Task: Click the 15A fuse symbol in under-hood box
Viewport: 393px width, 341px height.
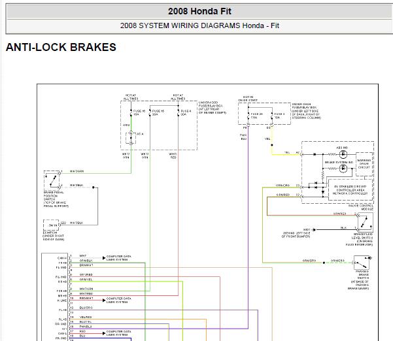Action: click(x=131, y=112)
